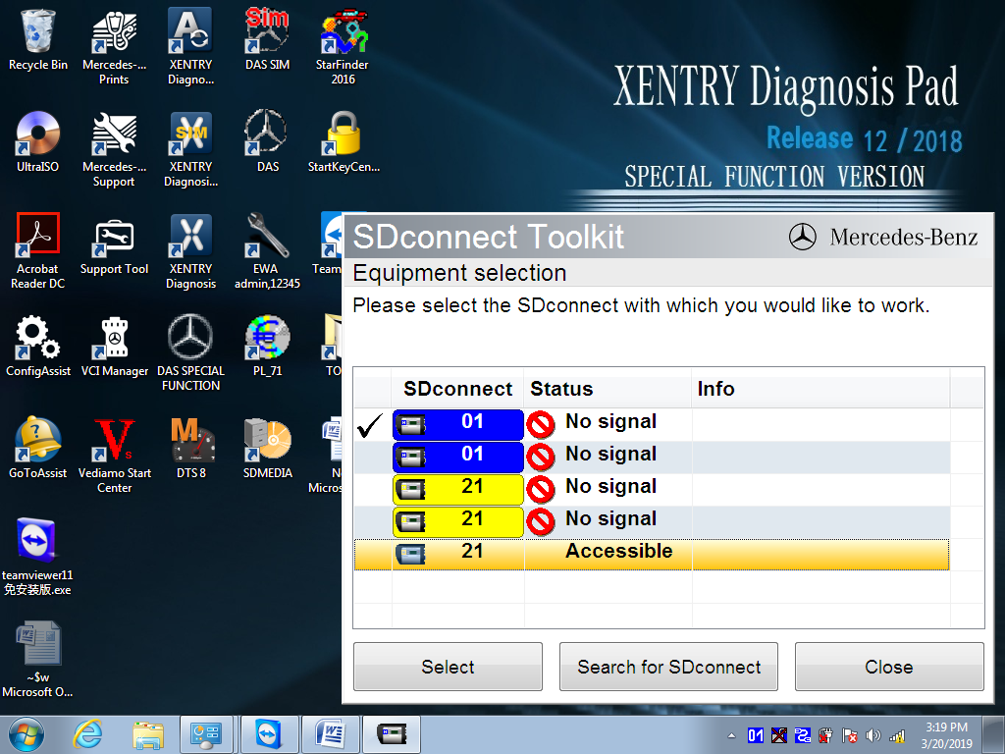Switch to Word document taskbar button
The image size is (1005, 754).
(330, 734)
